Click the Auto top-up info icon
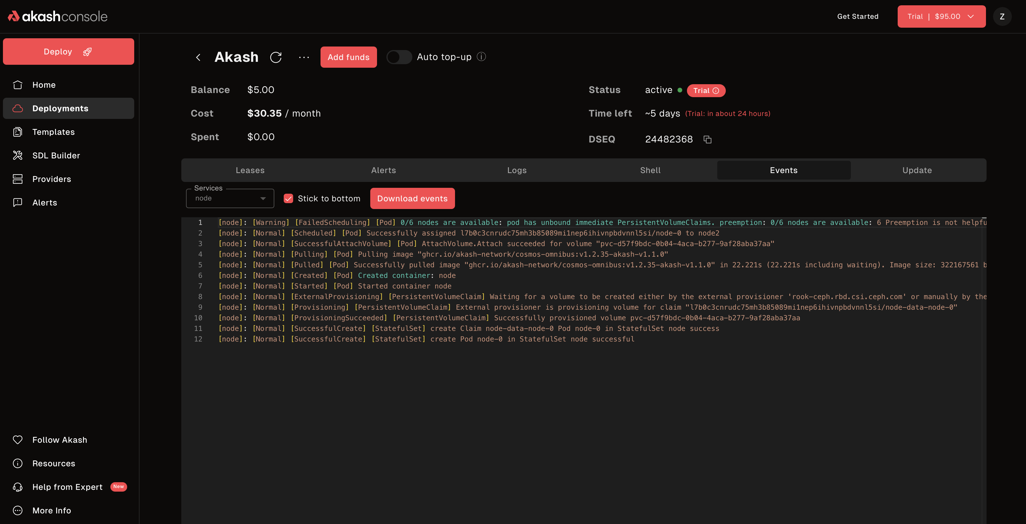The image size is (1026, 524). click(x=481, y=57)
